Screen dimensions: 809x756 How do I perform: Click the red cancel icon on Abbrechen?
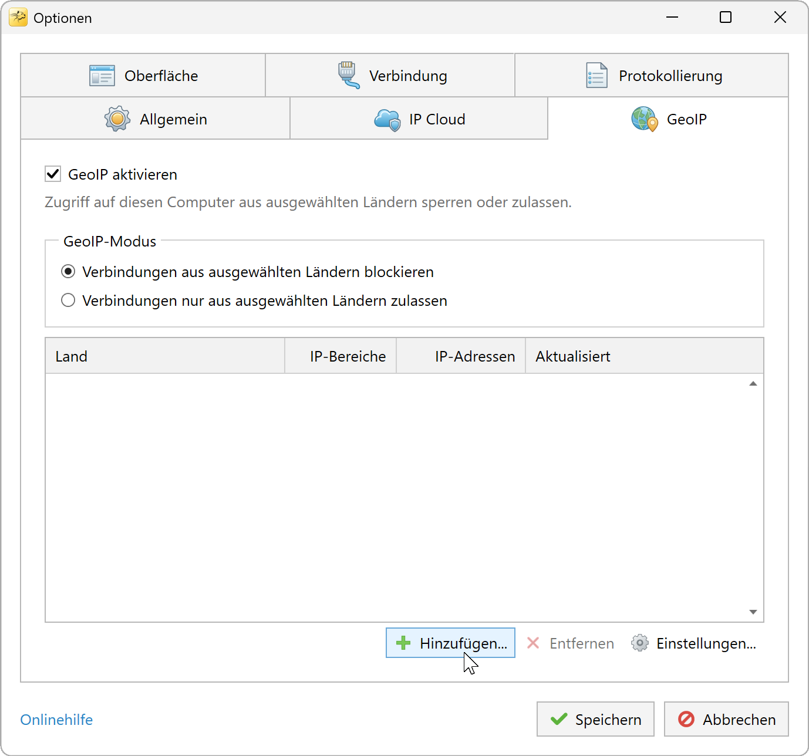(686, 719)
